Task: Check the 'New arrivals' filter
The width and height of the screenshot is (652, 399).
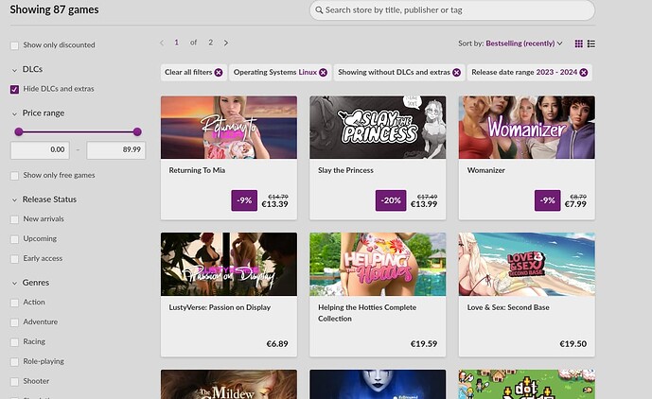Action: [x=14, y=219]
